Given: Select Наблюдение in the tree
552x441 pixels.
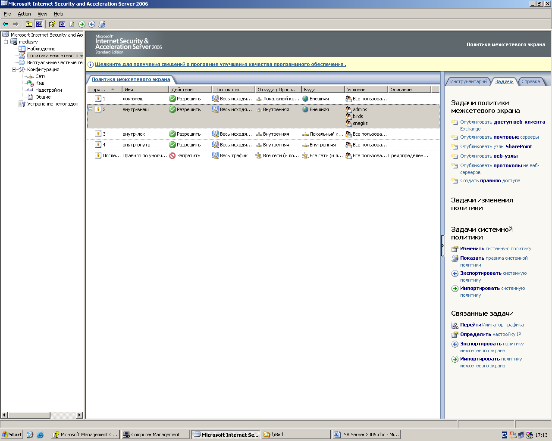Looking at the screenshot, I should click(41, 49).
